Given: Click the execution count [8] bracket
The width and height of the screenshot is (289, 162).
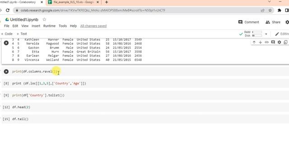Looking at the screenshot, I should [x=6, y=83].
